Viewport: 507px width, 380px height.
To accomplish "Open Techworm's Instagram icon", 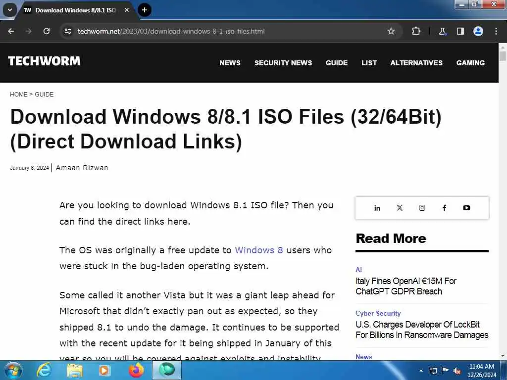I will click(x=422, y=208).
